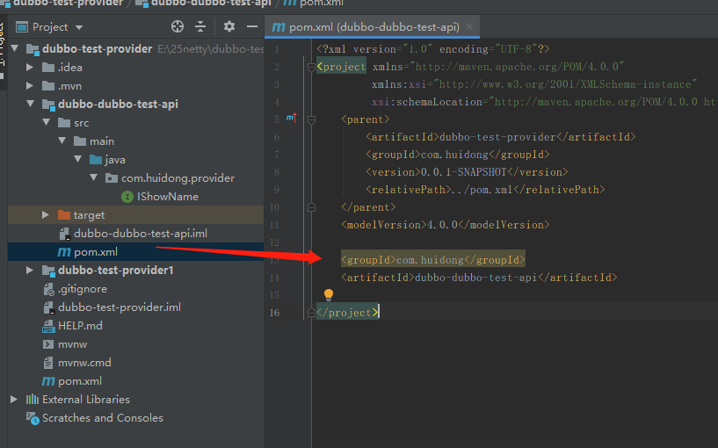The image size is (718, 448).
Task: Select the .gitignore file
Action: [x=83, y=289]
